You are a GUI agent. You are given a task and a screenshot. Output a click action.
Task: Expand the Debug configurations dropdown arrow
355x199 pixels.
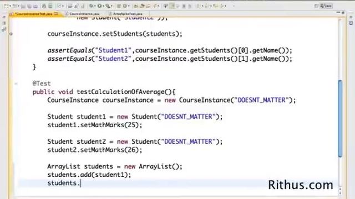(x=95, y=6)
